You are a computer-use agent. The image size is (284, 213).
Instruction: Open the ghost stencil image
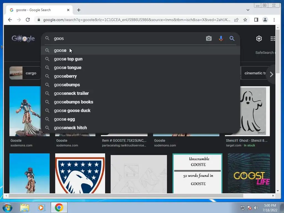coord(255,111)
